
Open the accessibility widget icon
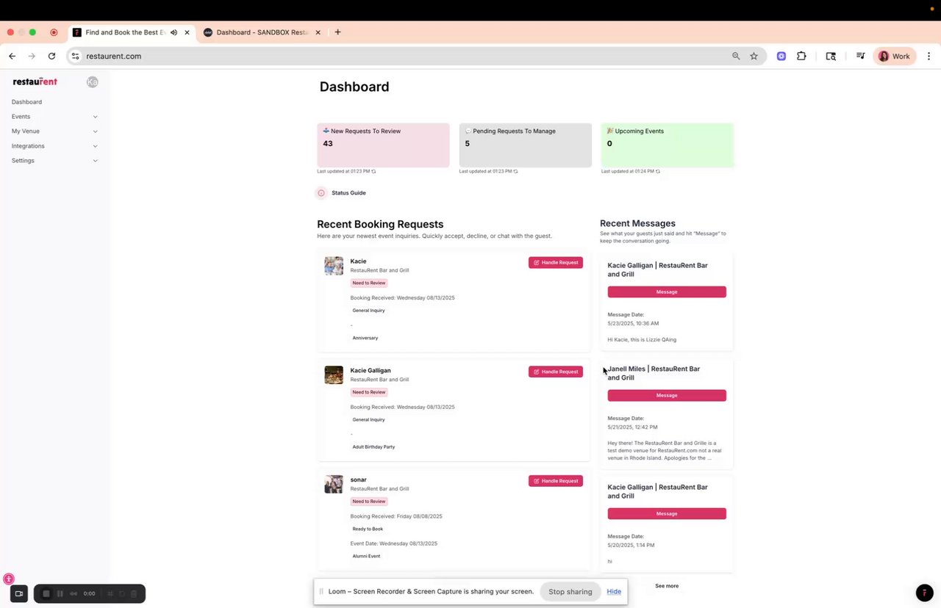coord(9,579)
